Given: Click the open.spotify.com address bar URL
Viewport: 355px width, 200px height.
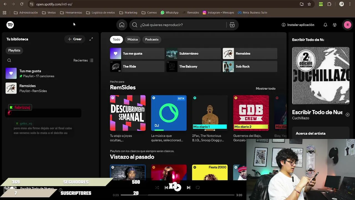Looking at the screenshot, I should 54,4.
